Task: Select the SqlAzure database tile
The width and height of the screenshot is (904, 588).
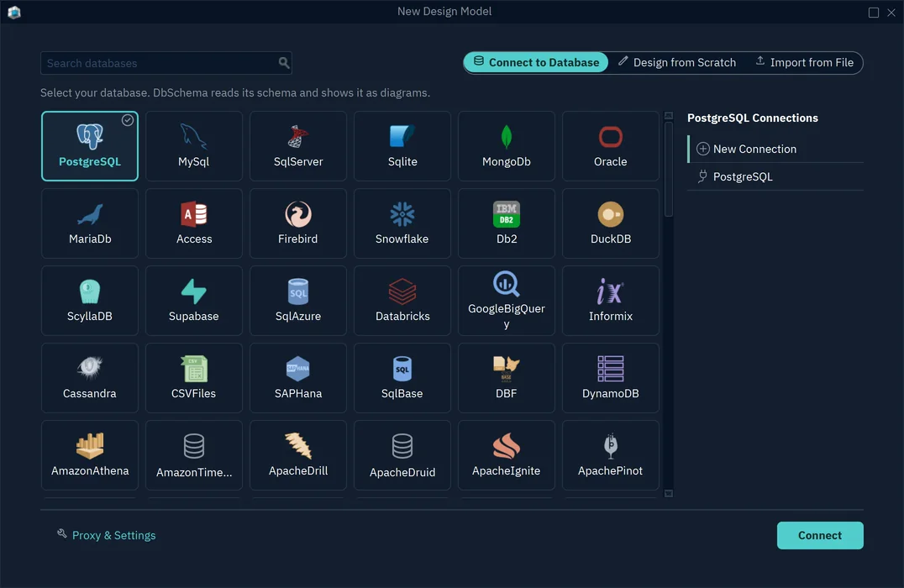Action: pos(298,301)
